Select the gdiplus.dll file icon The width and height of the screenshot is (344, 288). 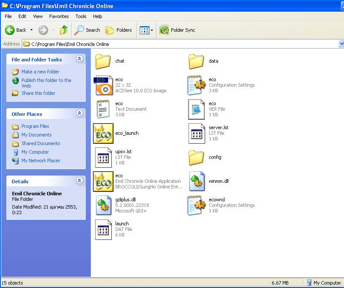pyautogui.click(x=103, y=205)
